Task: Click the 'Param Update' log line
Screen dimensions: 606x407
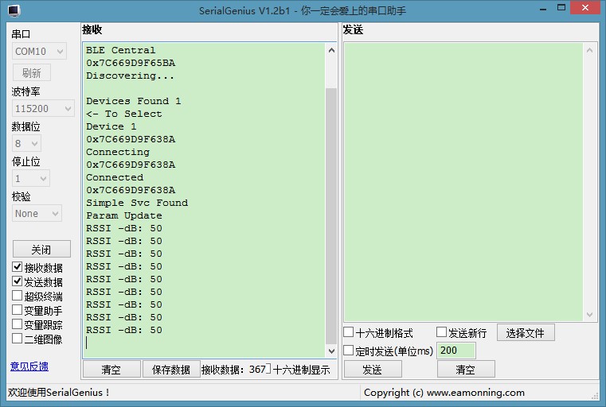Action: 124,215
